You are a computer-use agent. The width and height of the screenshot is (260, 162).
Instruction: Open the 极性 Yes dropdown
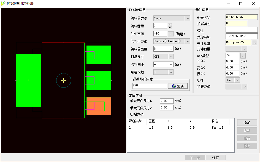coord(233,80)
